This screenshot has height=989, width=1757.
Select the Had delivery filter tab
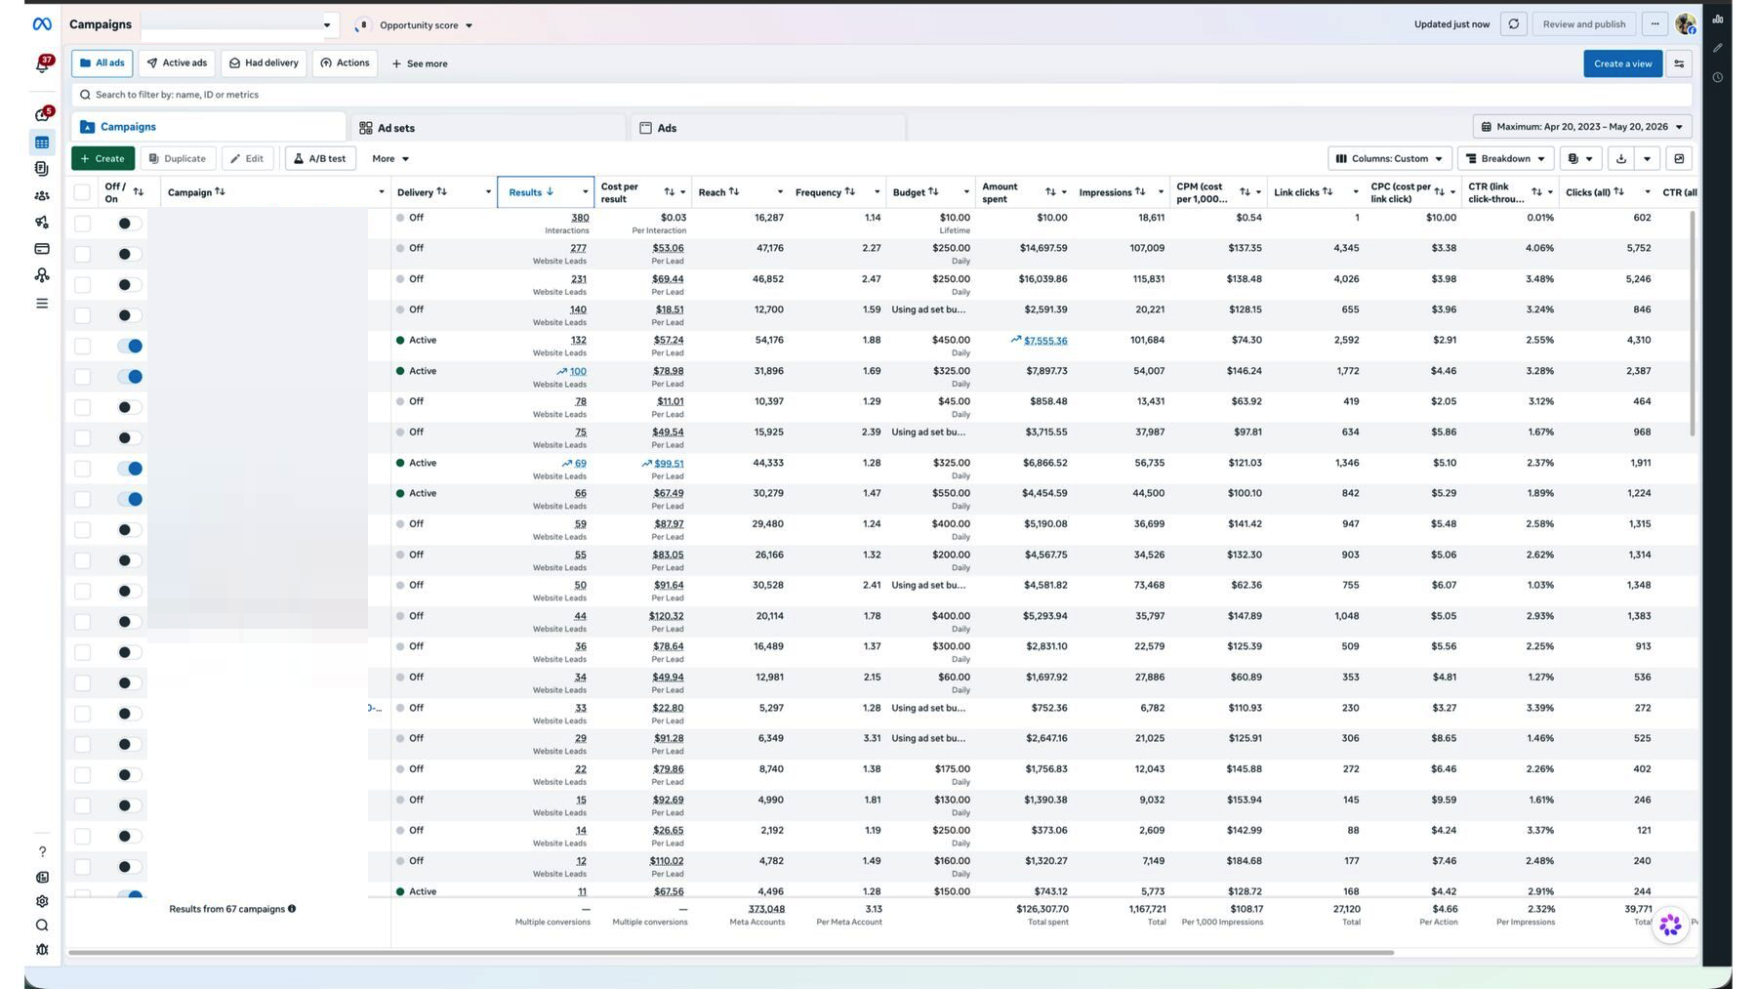pos(264,63)
